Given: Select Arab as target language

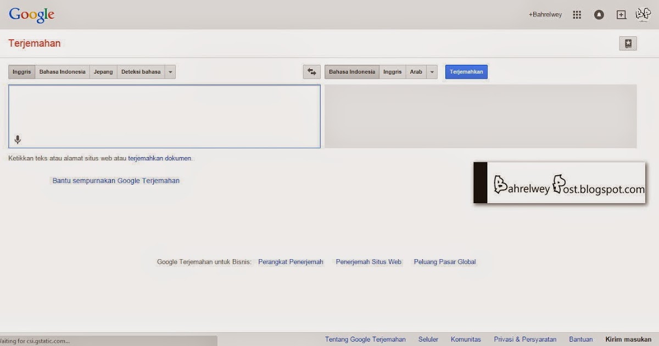Looking at the screenshot, I should click(416, 72).
